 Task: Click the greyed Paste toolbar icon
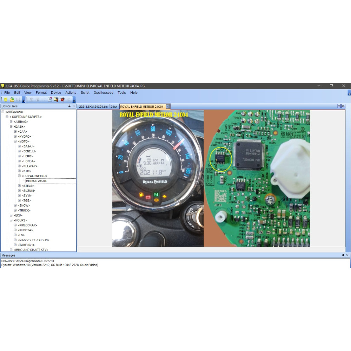pyautogui.click(x=38, y=99)
